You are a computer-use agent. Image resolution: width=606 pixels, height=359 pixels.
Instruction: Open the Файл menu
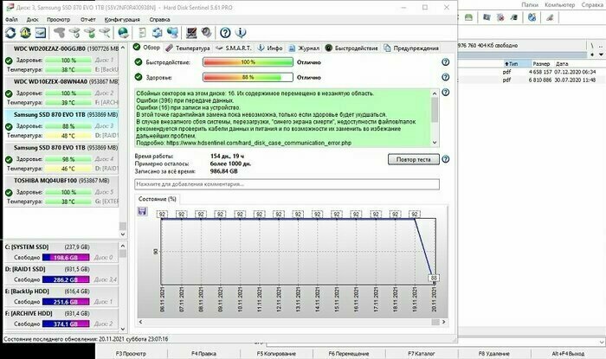(11, 19)
